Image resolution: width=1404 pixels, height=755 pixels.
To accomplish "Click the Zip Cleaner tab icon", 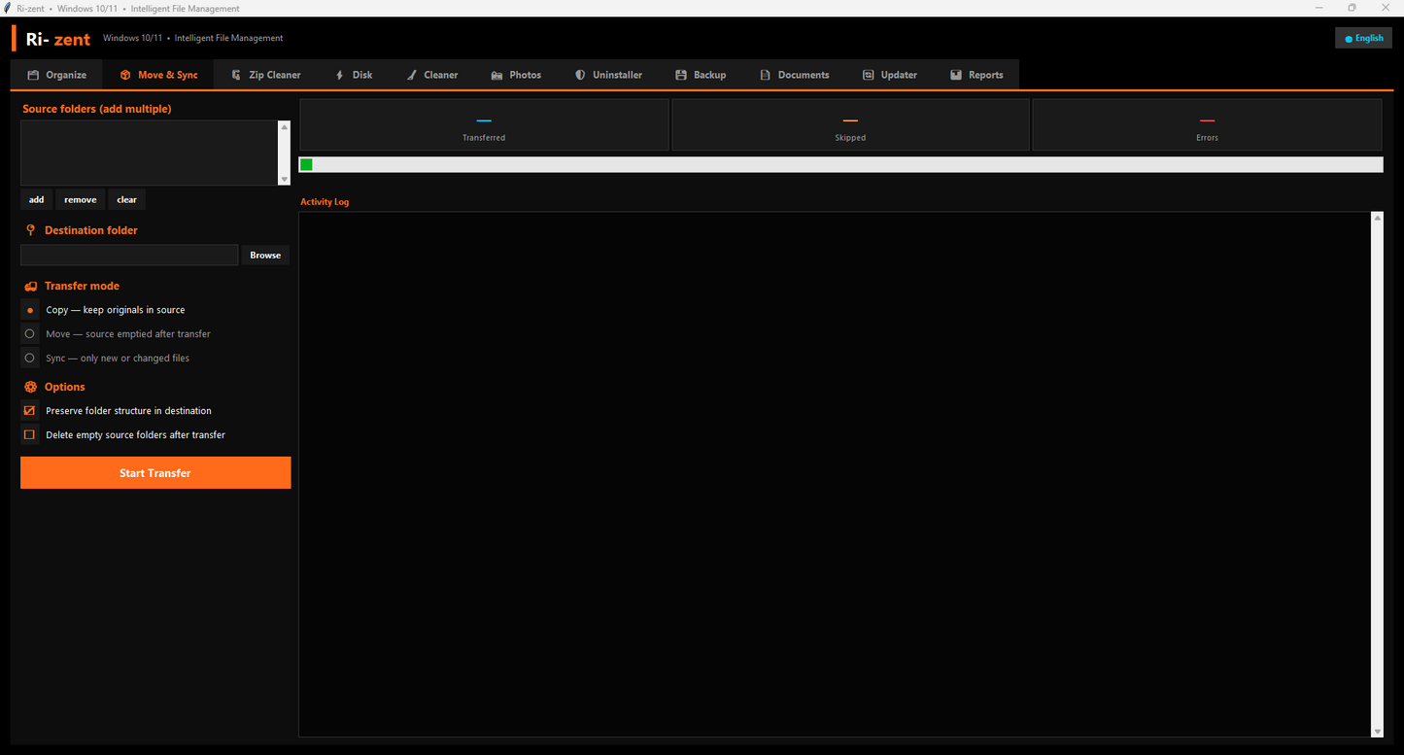I will [236, 75].
